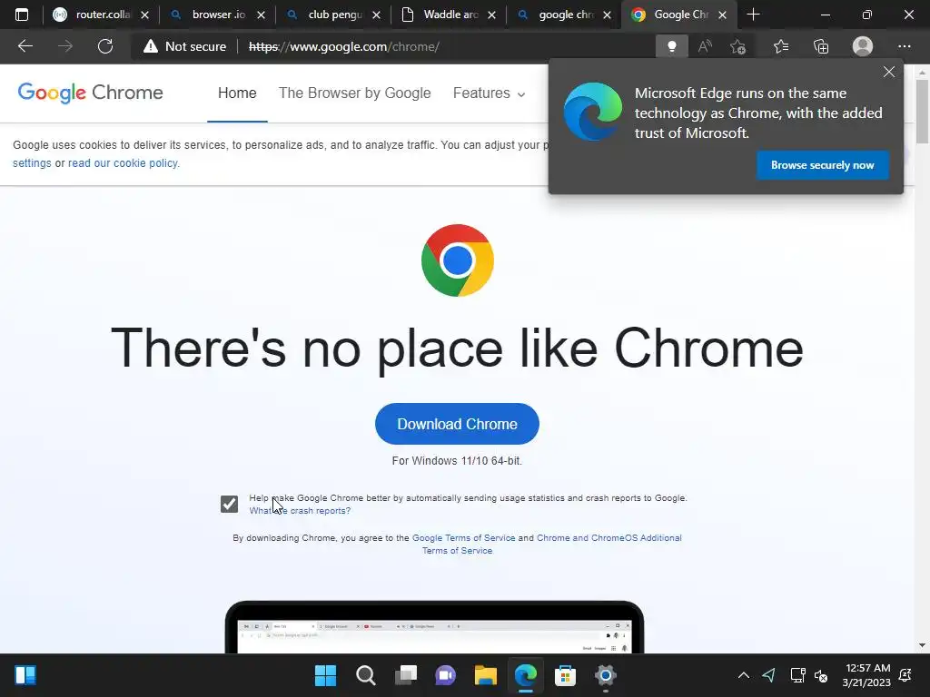Dismiss the Microsoft Edge popup
This screenshot has height=697, width=930.
[x=888, y=72]
